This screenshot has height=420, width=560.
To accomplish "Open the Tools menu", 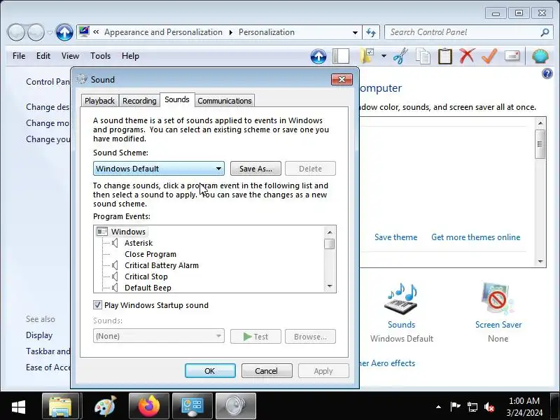I will click(100, 56).
